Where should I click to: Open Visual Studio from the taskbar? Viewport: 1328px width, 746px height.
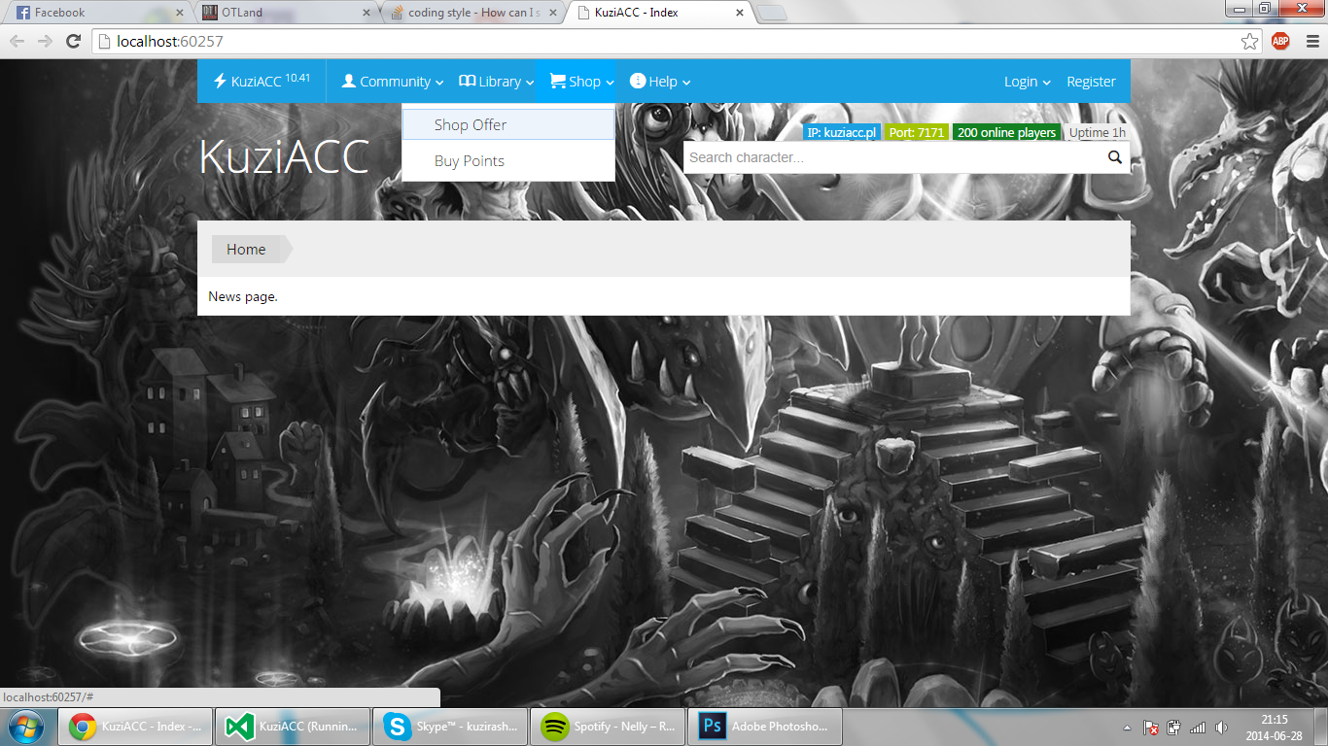pos(293,726)
